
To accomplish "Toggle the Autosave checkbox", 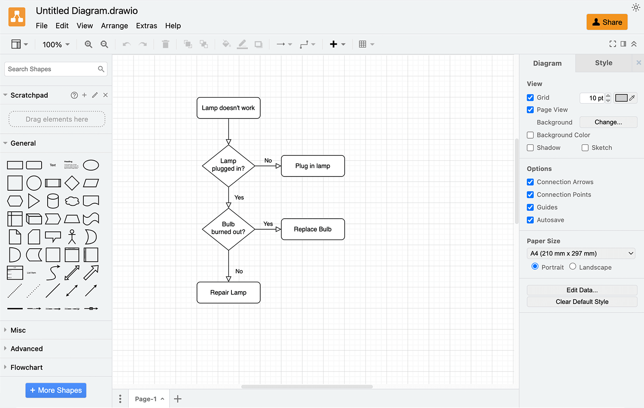I will [x=530, y=220].
